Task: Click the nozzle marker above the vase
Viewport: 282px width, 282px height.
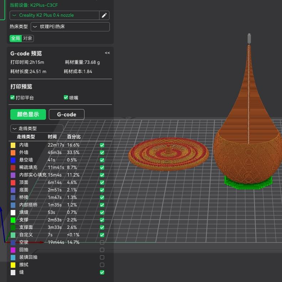Action: pyautogui.click(x=249, y=38)
